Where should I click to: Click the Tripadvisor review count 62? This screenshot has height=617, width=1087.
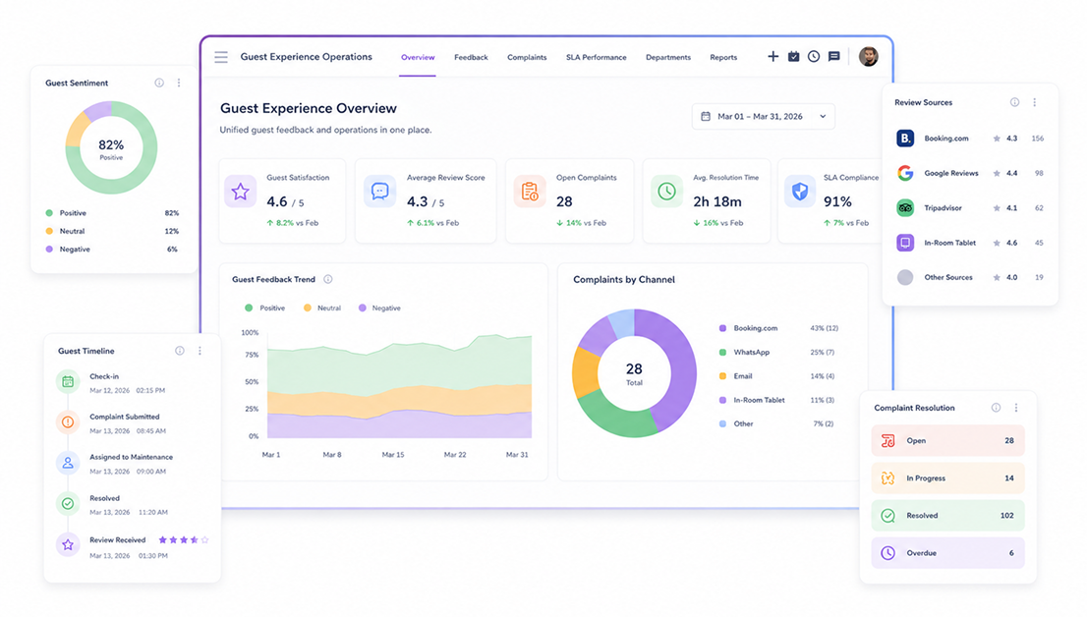click(1039, 208)
